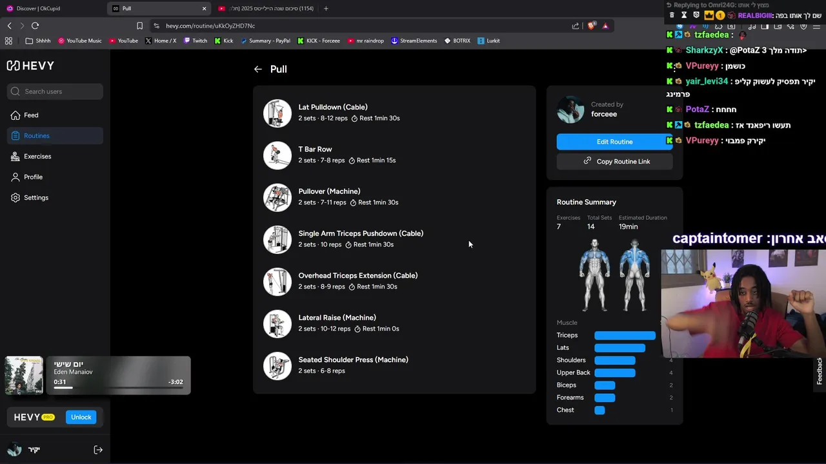This screenshot has width=826, height=464.
Task: Open the Summary - PayPal bookmark
Action: (265, 41)
